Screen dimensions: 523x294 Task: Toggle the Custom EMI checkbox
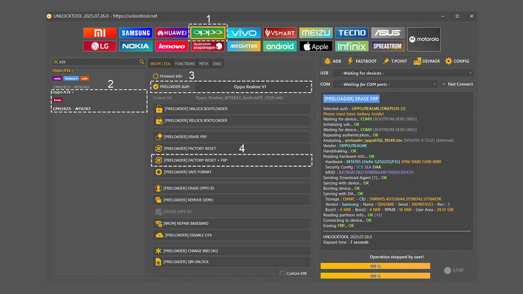[x=282, y=273]
